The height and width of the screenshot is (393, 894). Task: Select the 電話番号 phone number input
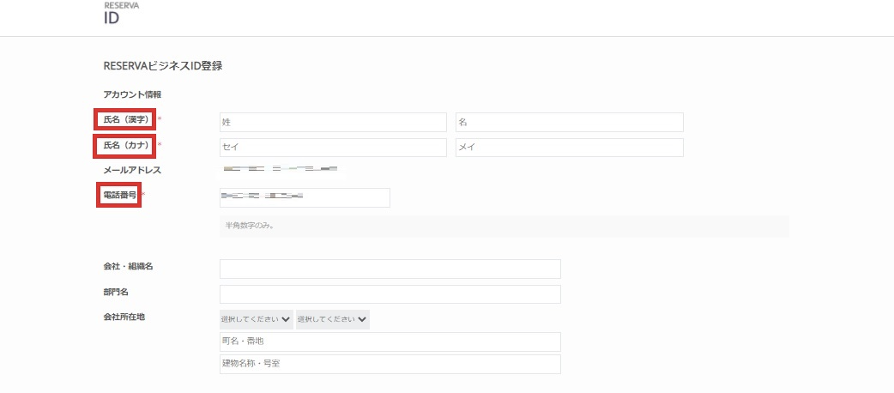[305, 197]
